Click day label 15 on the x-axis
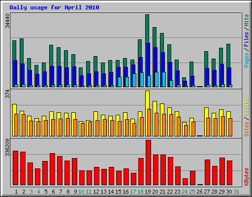 click(x=118, y=192)
